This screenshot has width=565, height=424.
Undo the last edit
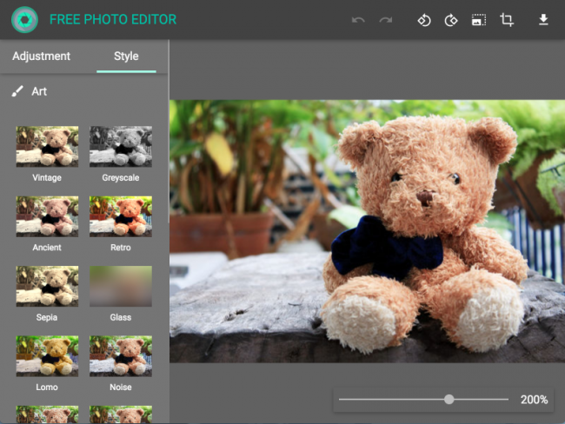[358, 20]
